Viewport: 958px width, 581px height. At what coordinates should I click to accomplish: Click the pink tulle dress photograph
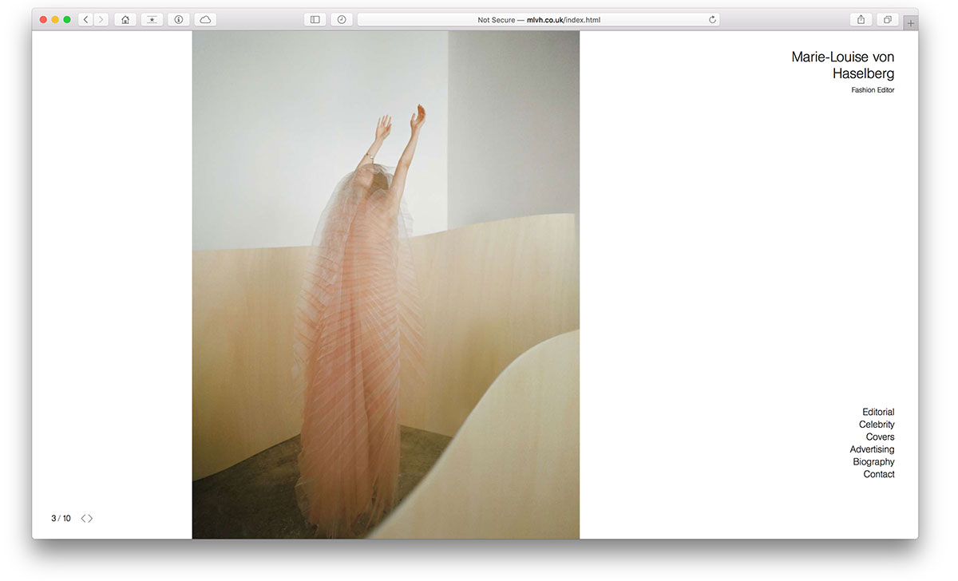click(386, 285)
